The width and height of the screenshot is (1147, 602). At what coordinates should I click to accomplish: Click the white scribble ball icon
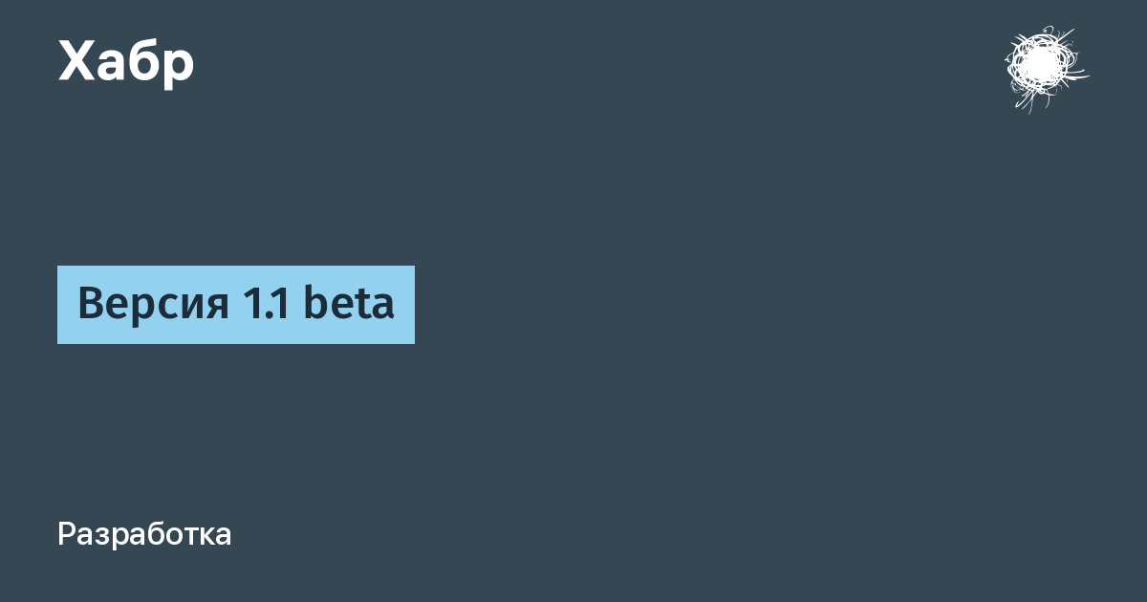(1046, 68)
